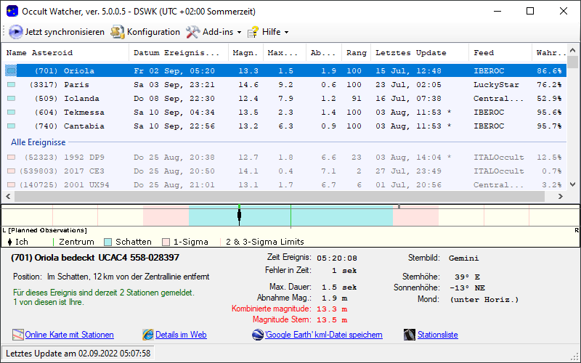Open Konfiguration settings icon
Image resolution: width=581 pixels, height=363 pixels.
coord(118,32)
